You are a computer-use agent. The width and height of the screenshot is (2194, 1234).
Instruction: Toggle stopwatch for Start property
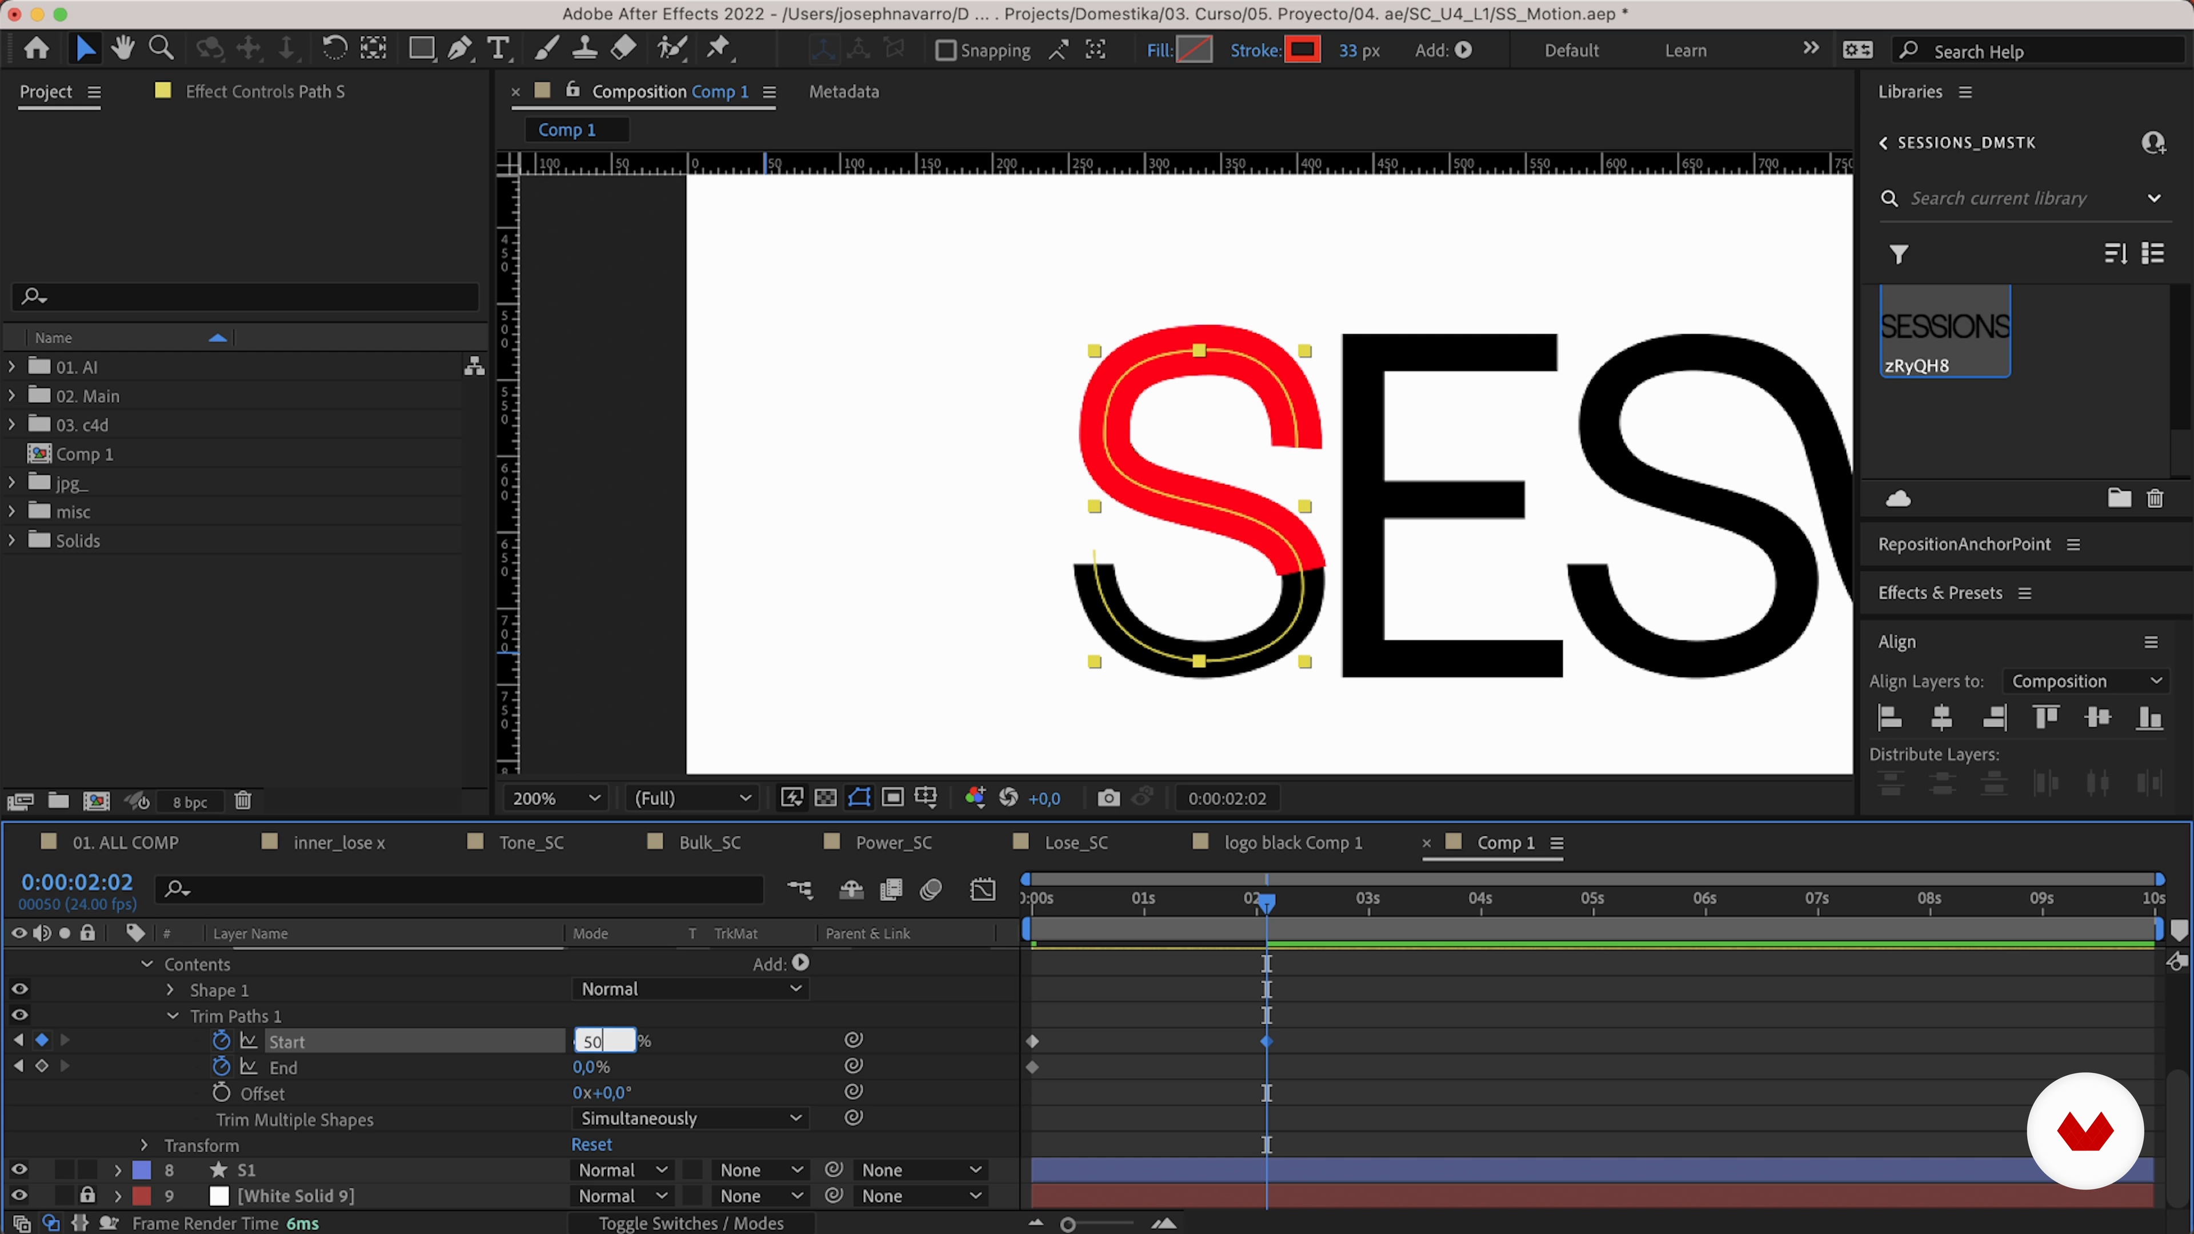coord(221,1041)
